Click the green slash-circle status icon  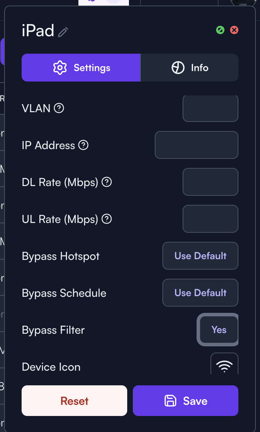(220, 30)
